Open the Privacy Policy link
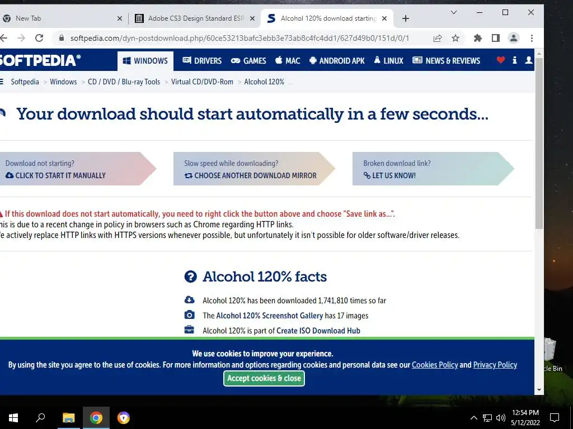The height and width of the screenshot is (429, 573). click(x=495, y=365)
